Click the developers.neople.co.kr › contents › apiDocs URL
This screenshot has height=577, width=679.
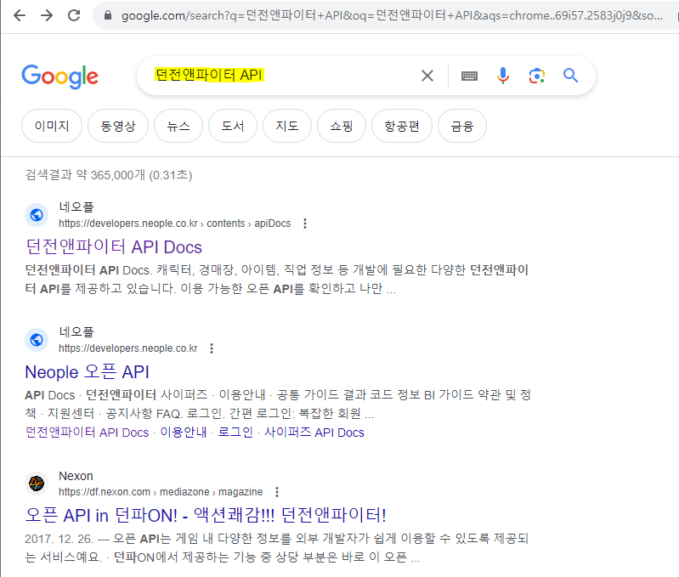[175, 223]
